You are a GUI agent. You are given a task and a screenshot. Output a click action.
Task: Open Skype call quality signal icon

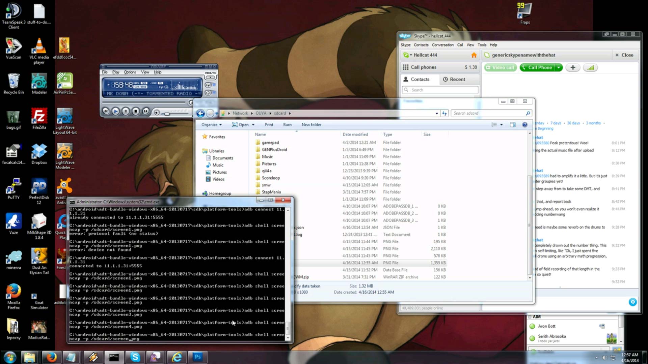[x=590, y=67]
